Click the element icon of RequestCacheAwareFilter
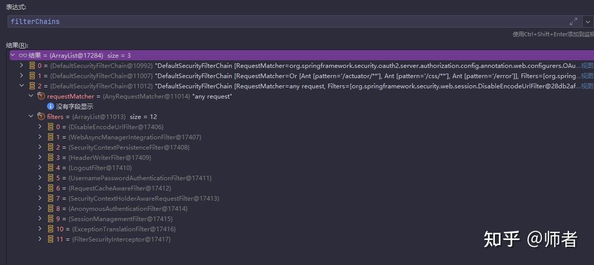This screenshot has height=265, width=594. 51,188
